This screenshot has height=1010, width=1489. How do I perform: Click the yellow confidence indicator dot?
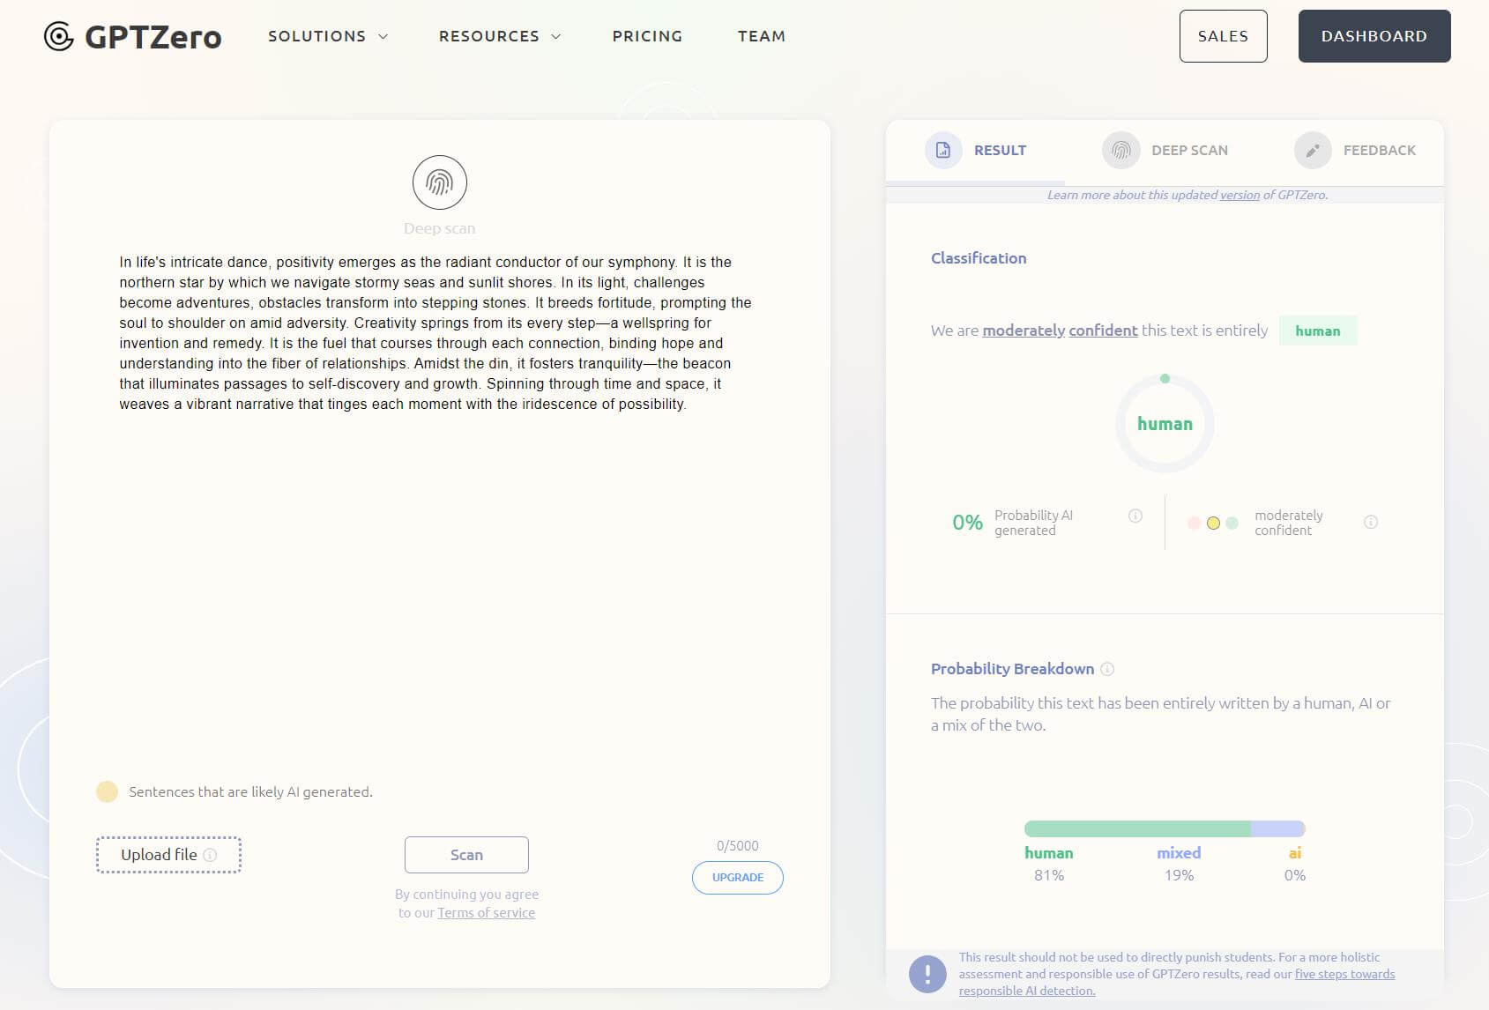point(1213,524)
